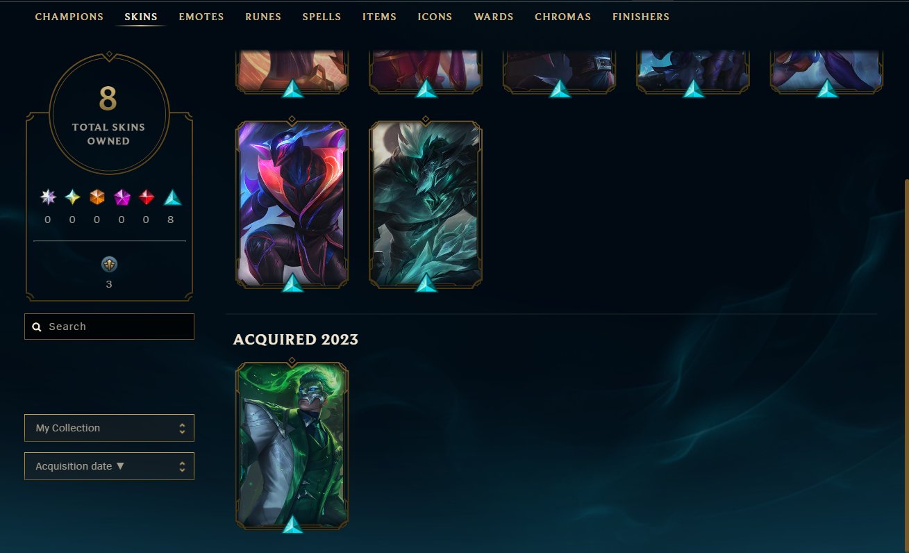Image resolution: width=909 pixels, height=553 pixels.
Task: Open the My Collection dropdown
Action: (109, 428)
